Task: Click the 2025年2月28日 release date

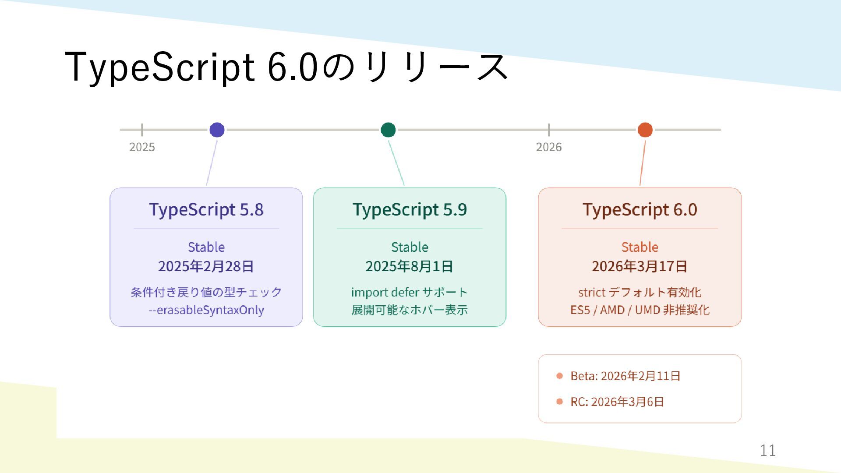Action: tap(206, 266)
